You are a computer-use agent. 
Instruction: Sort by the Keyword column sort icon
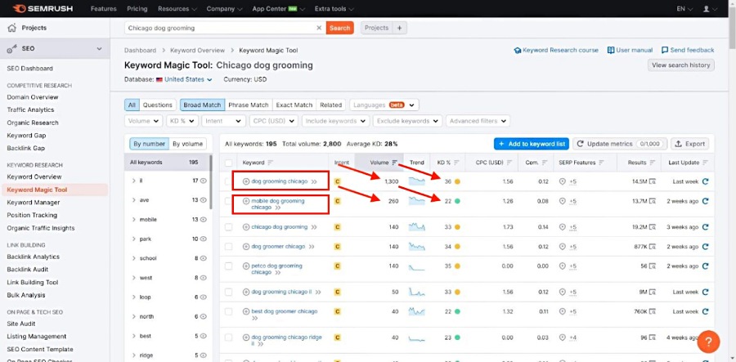pos(271,163)
